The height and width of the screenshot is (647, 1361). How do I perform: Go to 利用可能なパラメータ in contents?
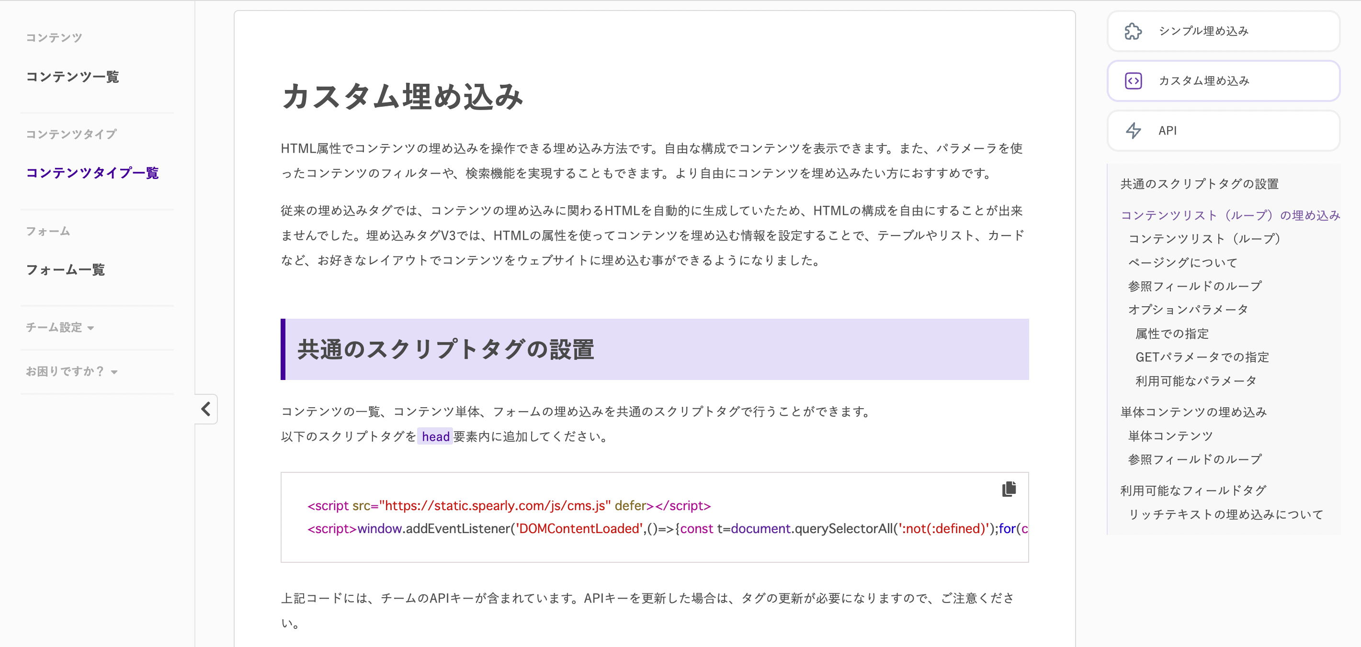(x=1196, y=381)
